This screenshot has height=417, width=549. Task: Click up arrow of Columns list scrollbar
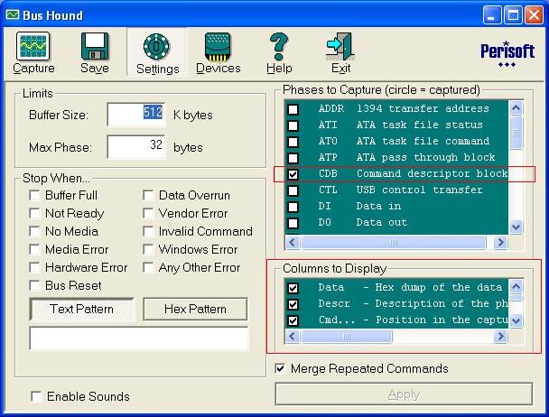click(516, 287)
